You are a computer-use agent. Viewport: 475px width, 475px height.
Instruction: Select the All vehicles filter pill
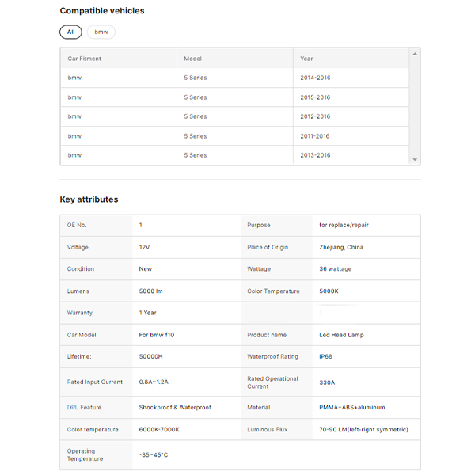pyautogui.click(x=70, y=32)
